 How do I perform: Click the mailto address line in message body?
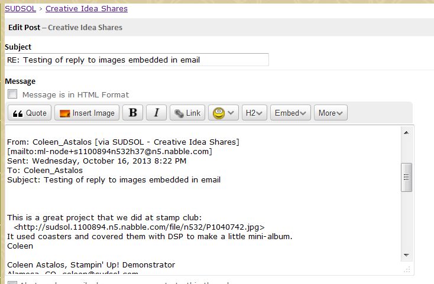109,151
